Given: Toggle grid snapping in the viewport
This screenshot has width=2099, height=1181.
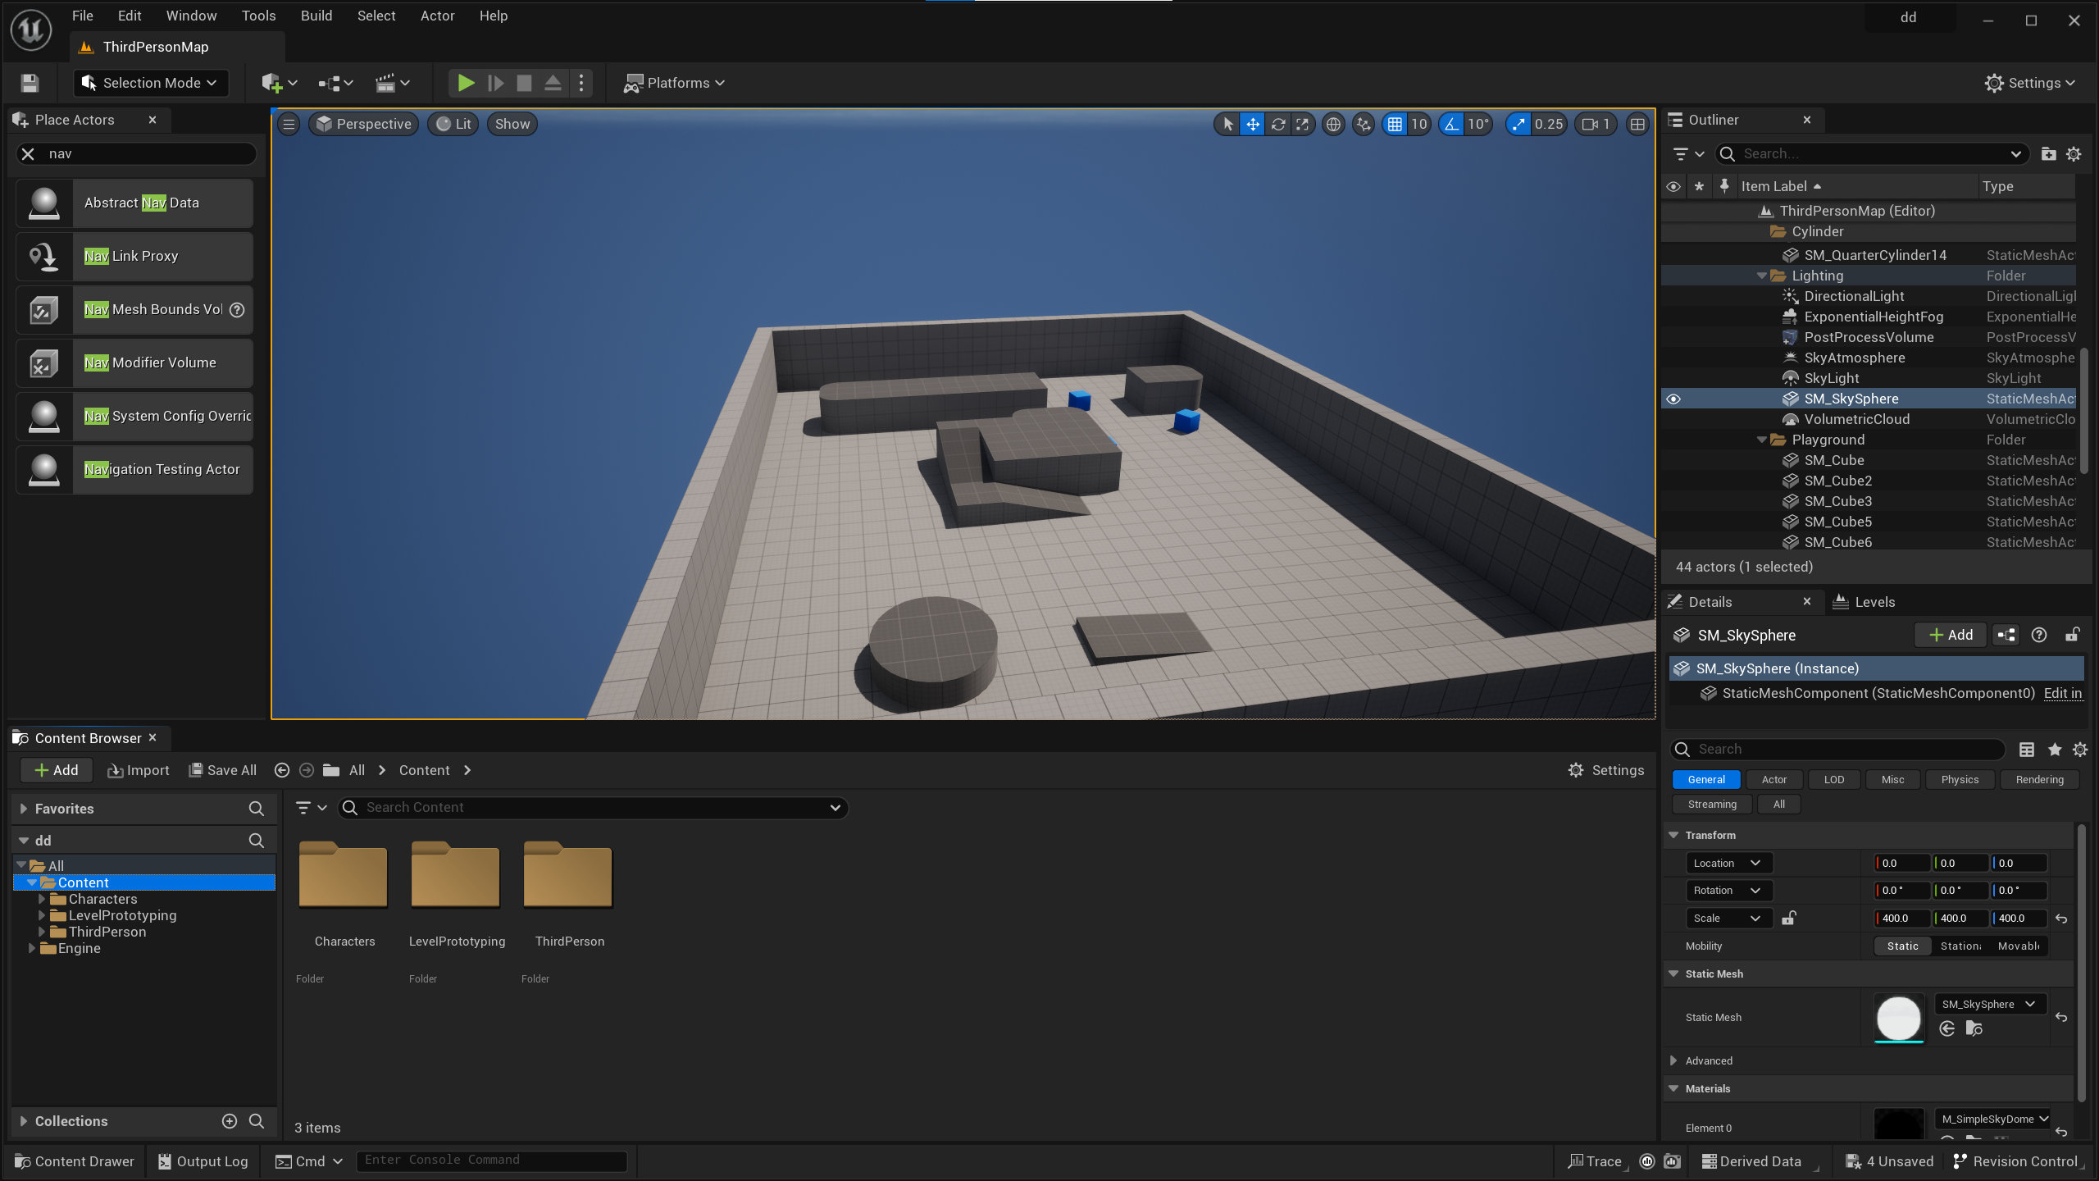Looking at the screenshot, I should [1394, 124].
